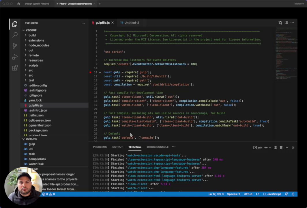The image size is (307, 208).
Task: Open Run and Debug view
Action: [x=15, y=57]
